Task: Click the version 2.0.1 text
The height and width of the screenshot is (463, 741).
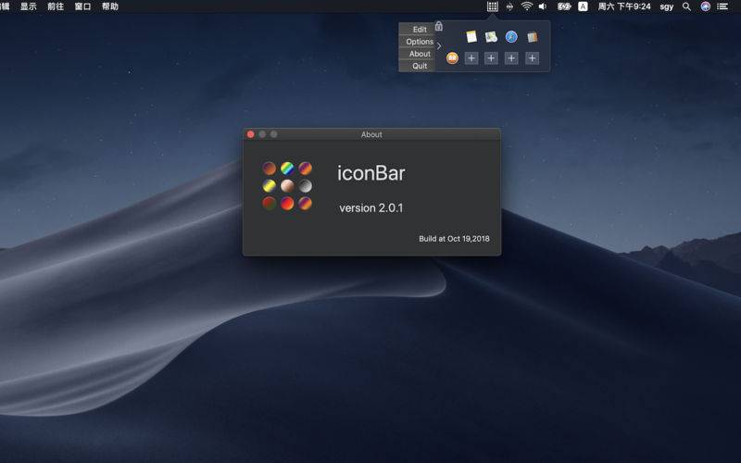Action: [371, 207]
